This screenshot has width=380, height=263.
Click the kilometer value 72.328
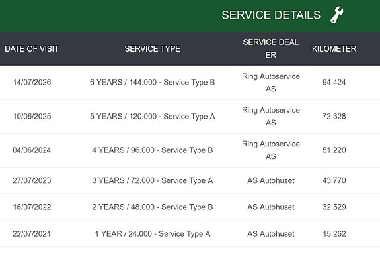334,117
